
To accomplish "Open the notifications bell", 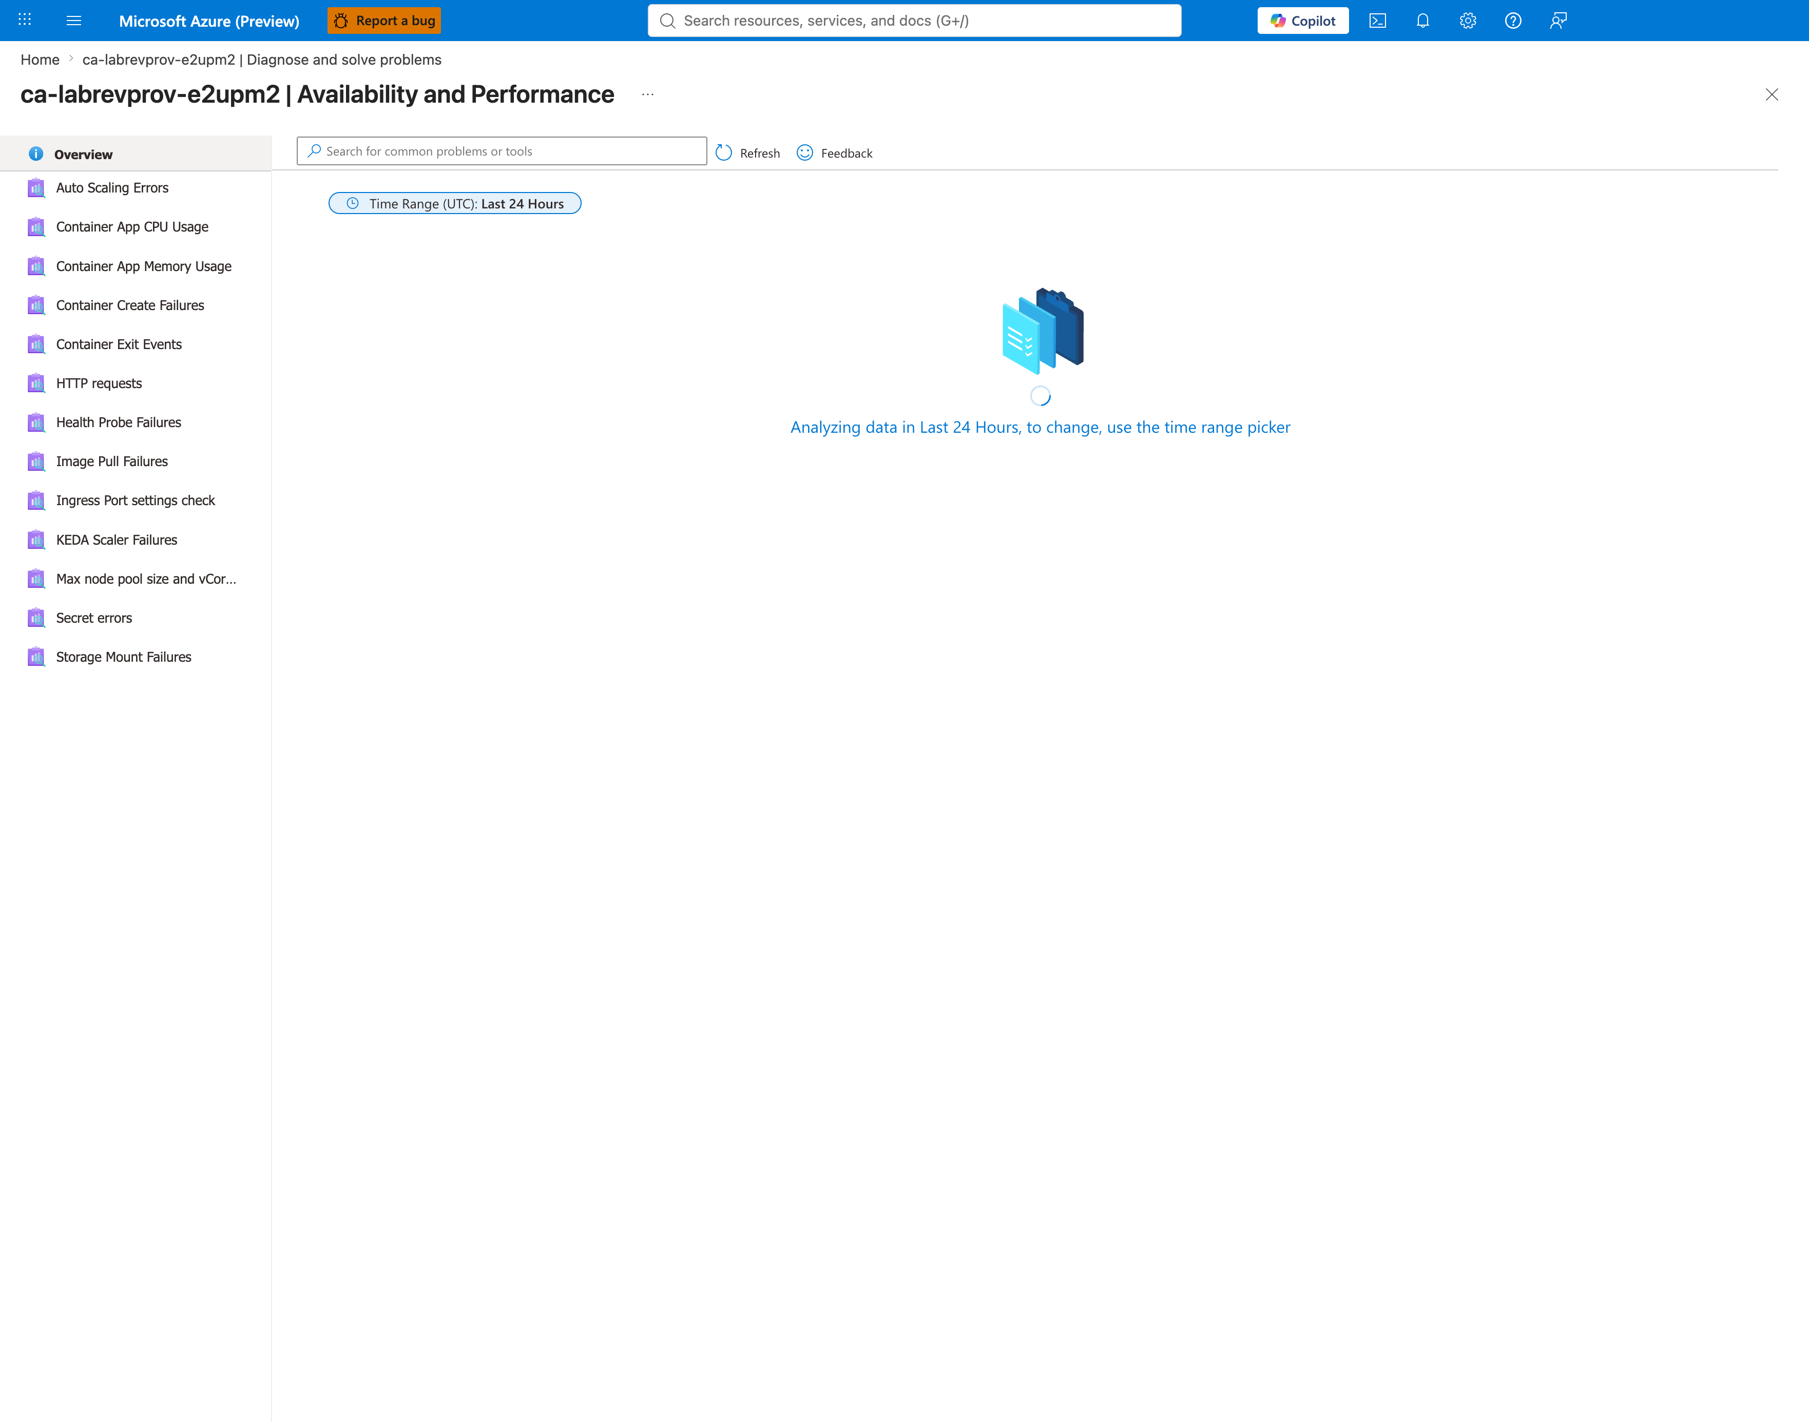I will pyautogui.click(x=1423, y=20).
